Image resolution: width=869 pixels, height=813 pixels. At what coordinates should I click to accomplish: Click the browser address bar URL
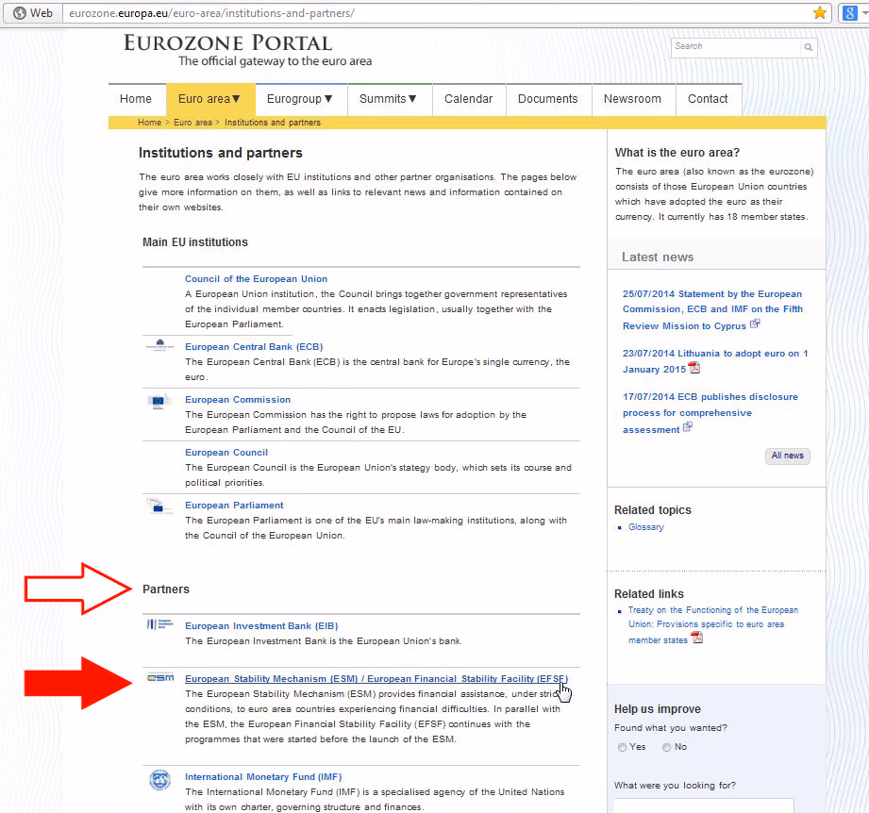pyautogui.click(x=211, y=13)
